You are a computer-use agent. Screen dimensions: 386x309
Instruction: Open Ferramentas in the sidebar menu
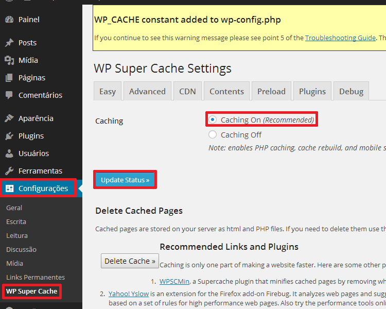click(41, 171)
